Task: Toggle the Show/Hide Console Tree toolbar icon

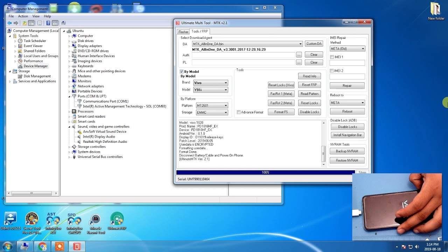Action: pyautogui.click(x=31, y=23)
